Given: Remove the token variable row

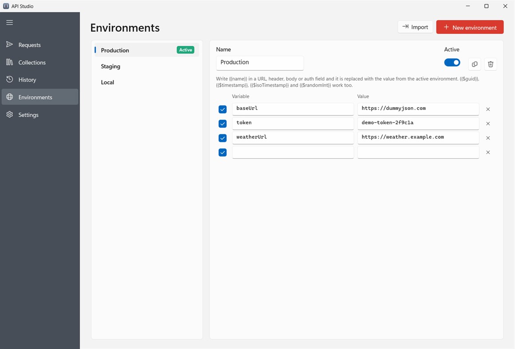Looking at the screenshot, I should tap(488, 124).
